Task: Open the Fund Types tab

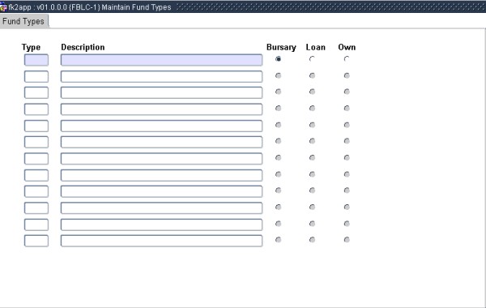Action: (23, 21)
